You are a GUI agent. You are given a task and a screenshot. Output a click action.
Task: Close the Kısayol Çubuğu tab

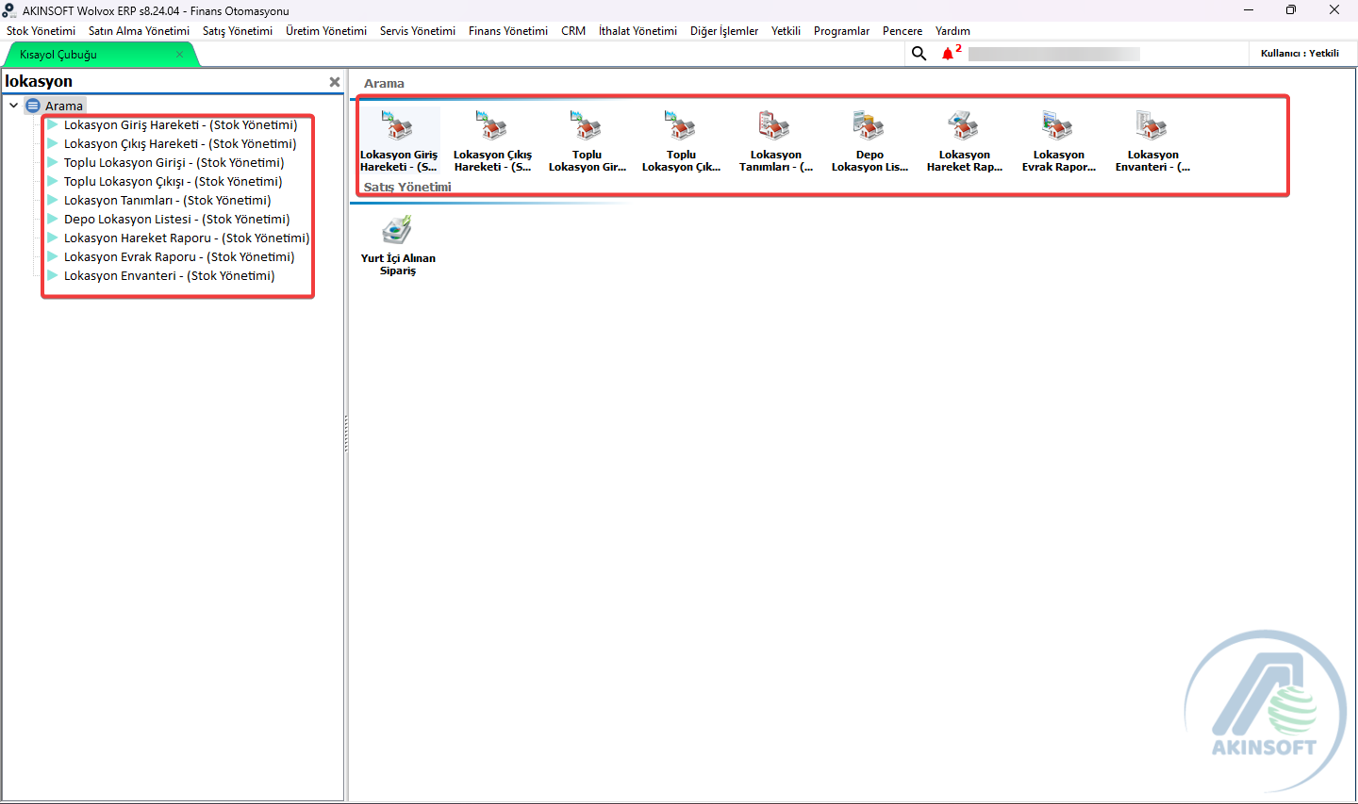[179, 55]
